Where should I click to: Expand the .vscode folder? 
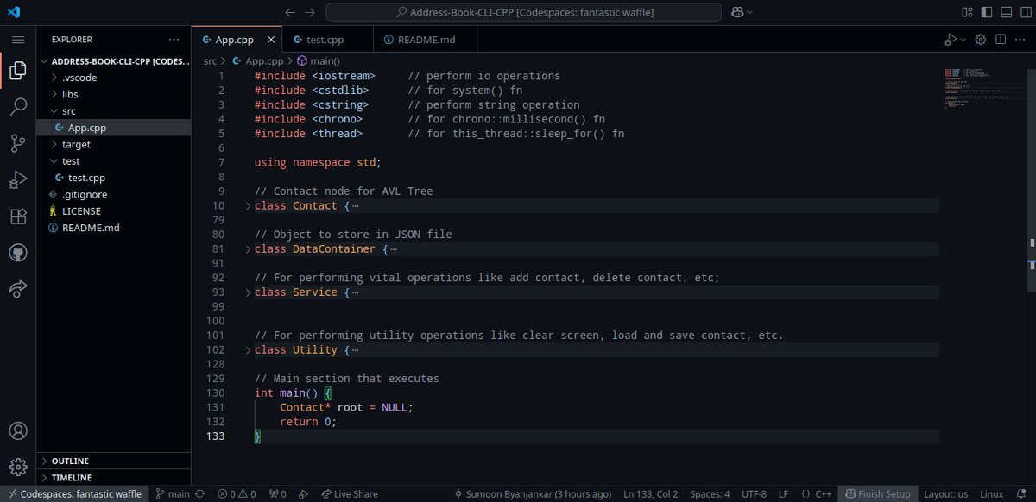tap(115, 78)
